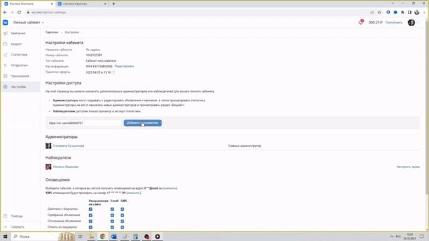This screenshot has width=429, height=241.
Task: Toggle SMS for Действия с бюджетом
Action: pos(122,210)
